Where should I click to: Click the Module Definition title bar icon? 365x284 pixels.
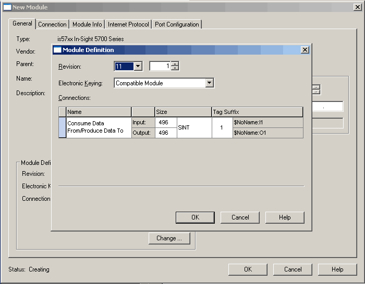[57, 50]
